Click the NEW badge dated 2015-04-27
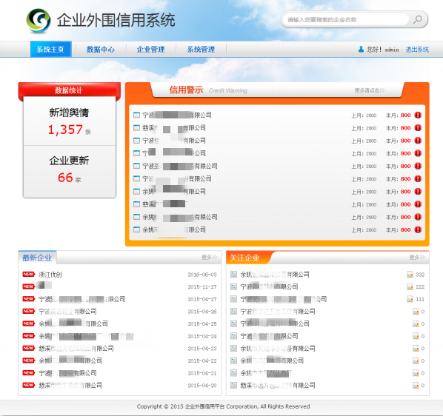Image resolution: width=443 pixels, height=416 pixels. click(x=29, y=299)
